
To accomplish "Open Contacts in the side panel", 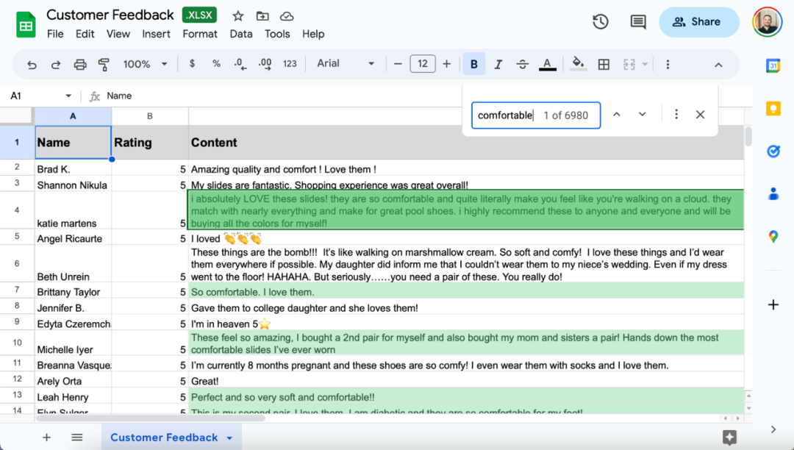I will pyautogui.click(x=773, y=194).
